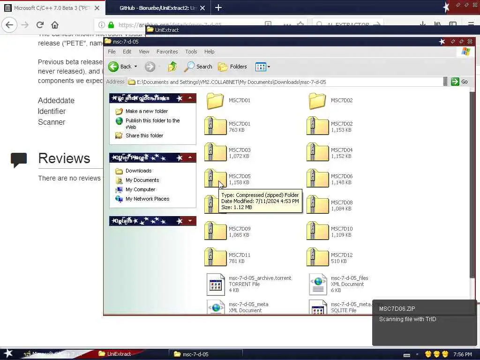Expand the Details panel
The width and height of the screenshot is (480, 360).
pyautogui.click(x=190, y=221)
